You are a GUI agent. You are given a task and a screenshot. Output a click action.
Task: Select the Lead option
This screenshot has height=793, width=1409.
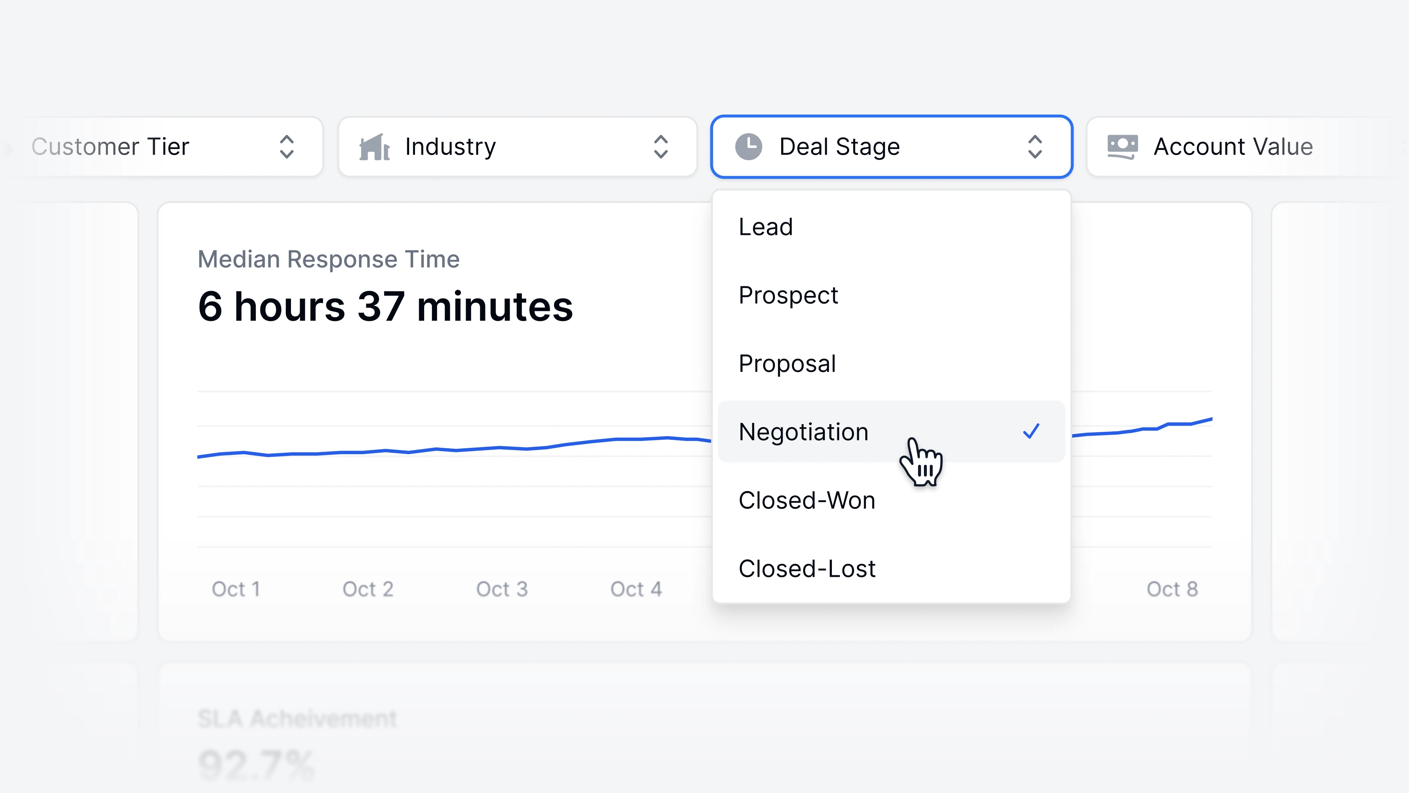766,227
